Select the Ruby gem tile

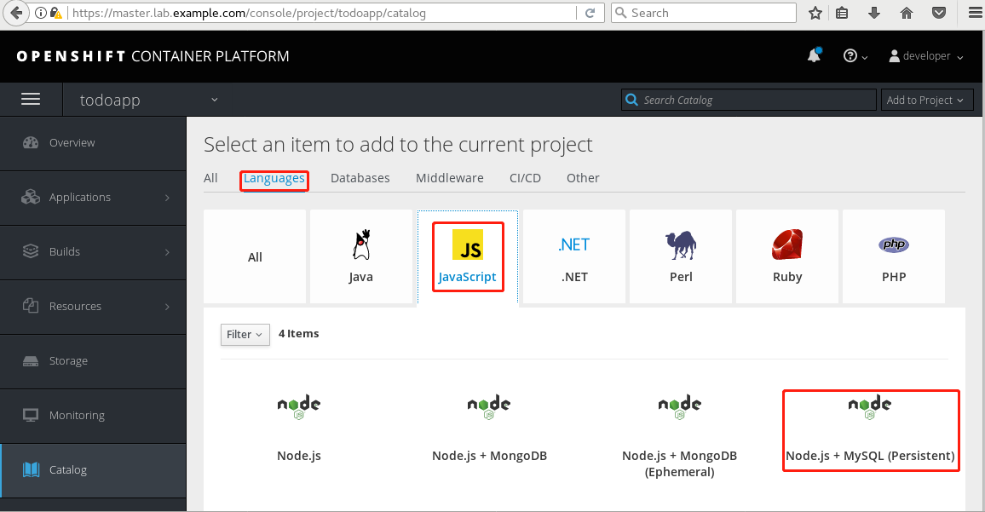[x=787, y=257]
